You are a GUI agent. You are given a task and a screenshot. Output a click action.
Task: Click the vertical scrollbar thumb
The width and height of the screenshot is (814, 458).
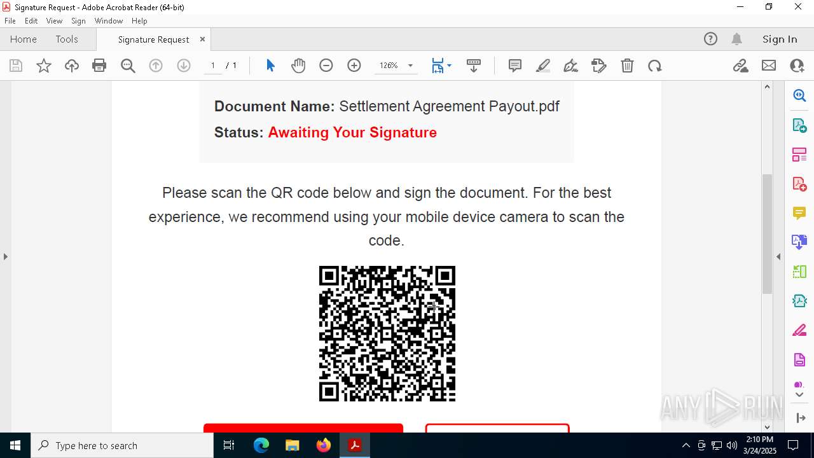(767, 233)
